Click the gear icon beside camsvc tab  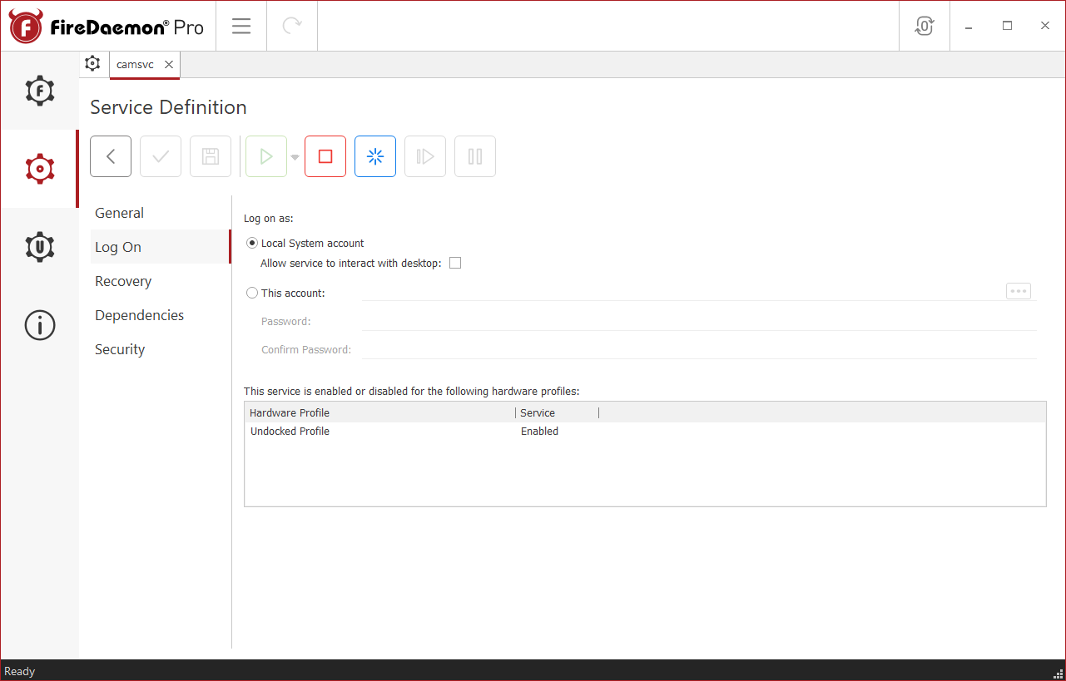point(93,64)
